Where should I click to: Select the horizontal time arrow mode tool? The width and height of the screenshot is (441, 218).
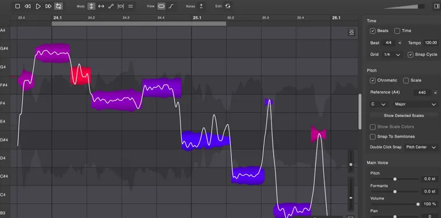click(101, 6)
